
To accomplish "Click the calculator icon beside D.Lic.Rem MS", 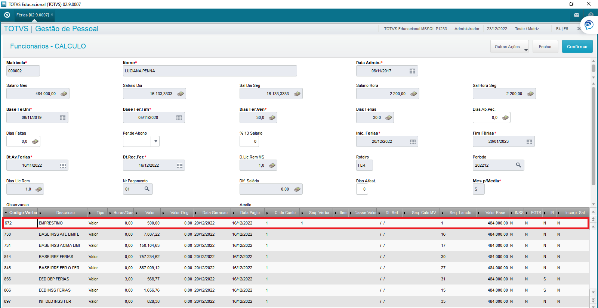I will point(272,165).
